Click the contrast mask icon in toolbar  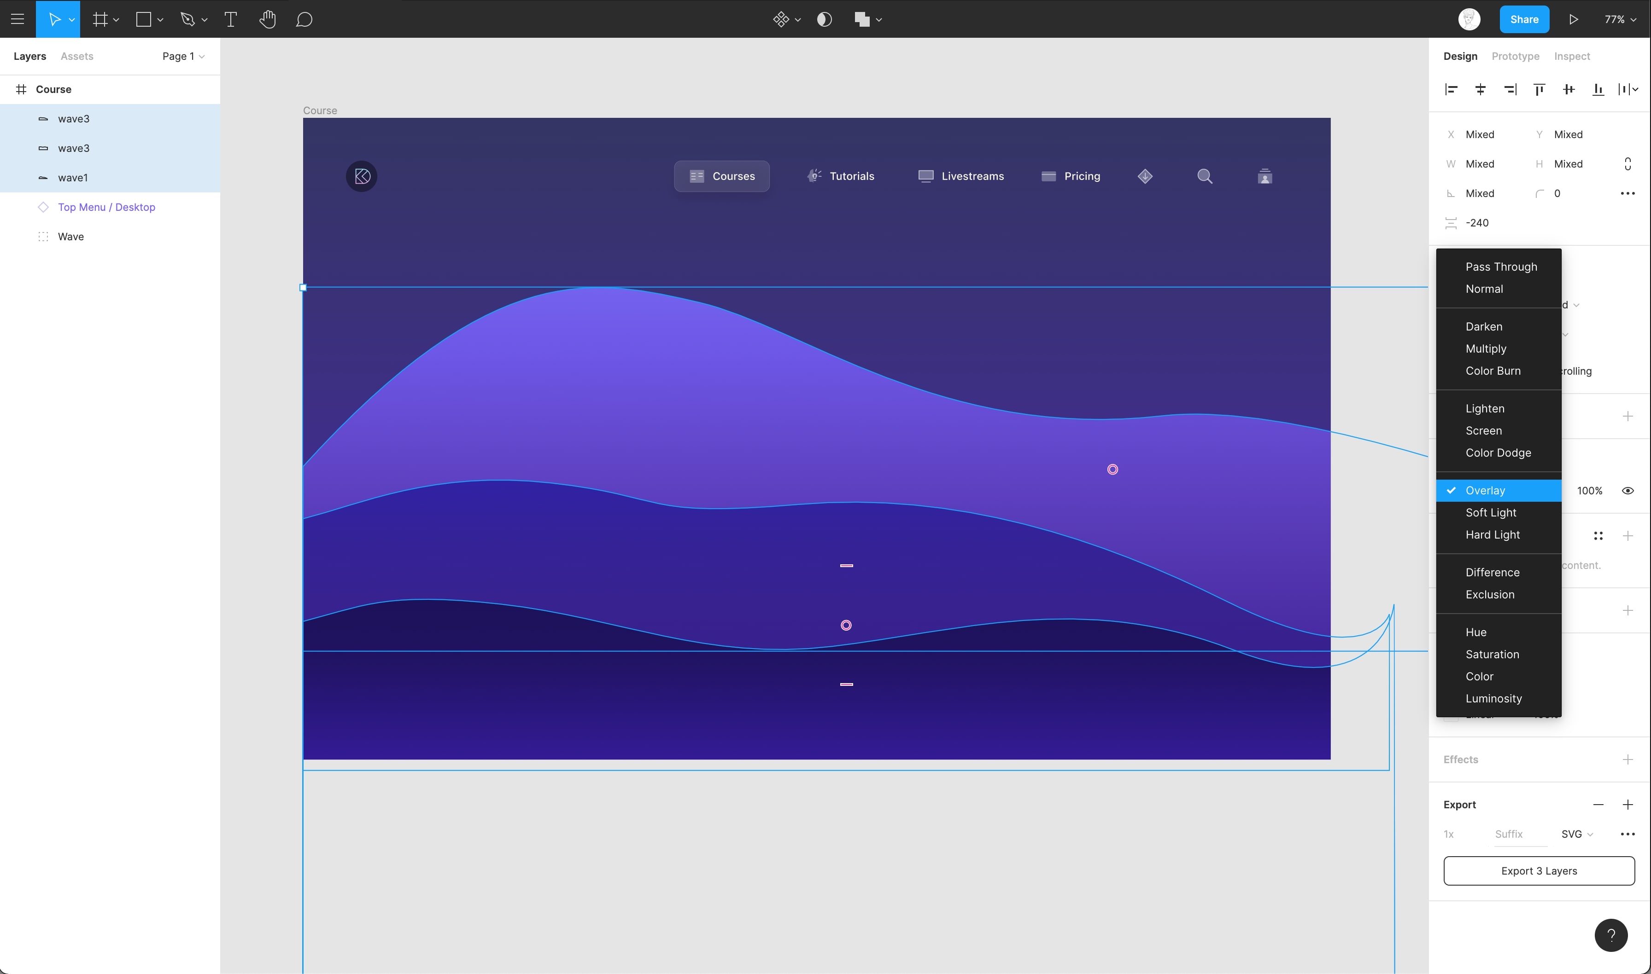(x=824, y=19)
